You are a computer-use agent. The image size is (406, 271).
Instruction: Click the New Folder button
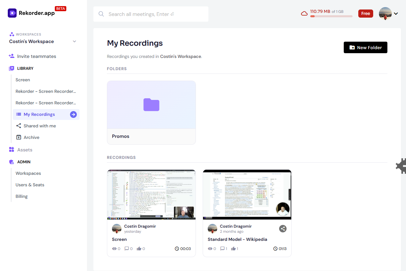tap(365, 47)
